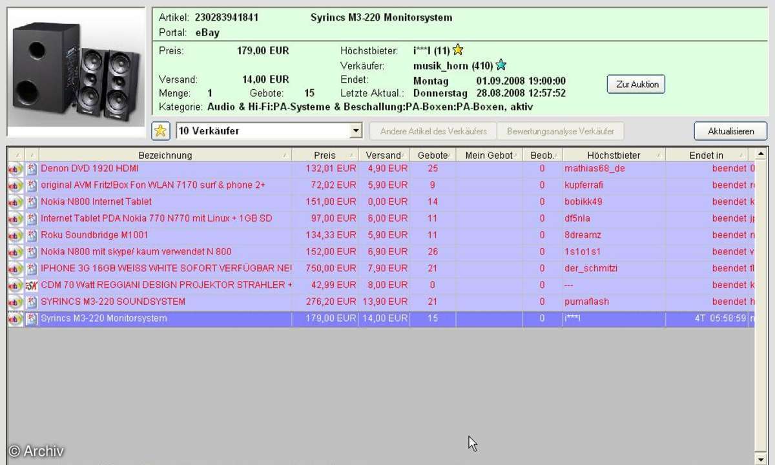
Task: Click document icon in Denon DVD 1920 row
Action: tap(32, 169)
